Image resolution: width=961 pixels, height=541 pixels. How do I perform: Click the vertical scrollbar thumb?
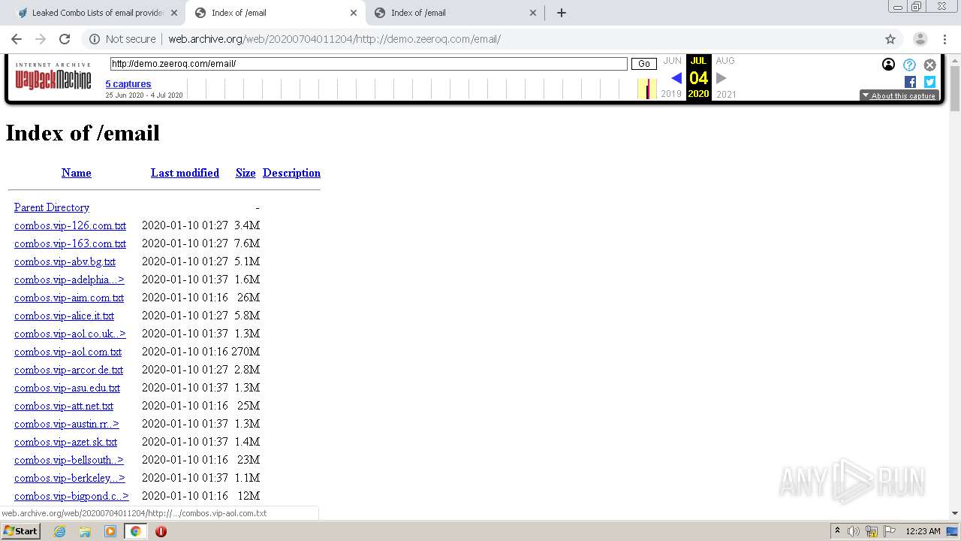[954, 88]
